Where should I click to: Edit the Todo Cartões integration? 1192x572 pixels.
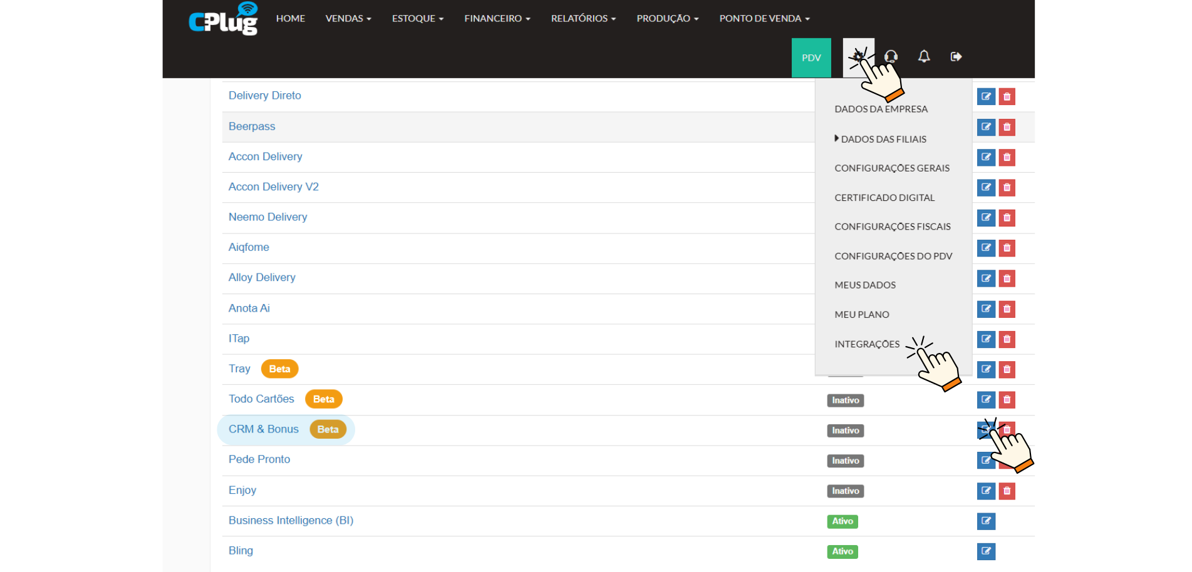[x=986, y=399]
